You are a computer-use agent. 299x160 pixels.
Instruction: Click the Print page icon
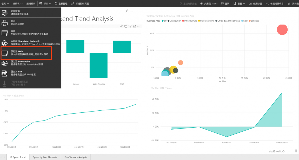pos(5,23)
